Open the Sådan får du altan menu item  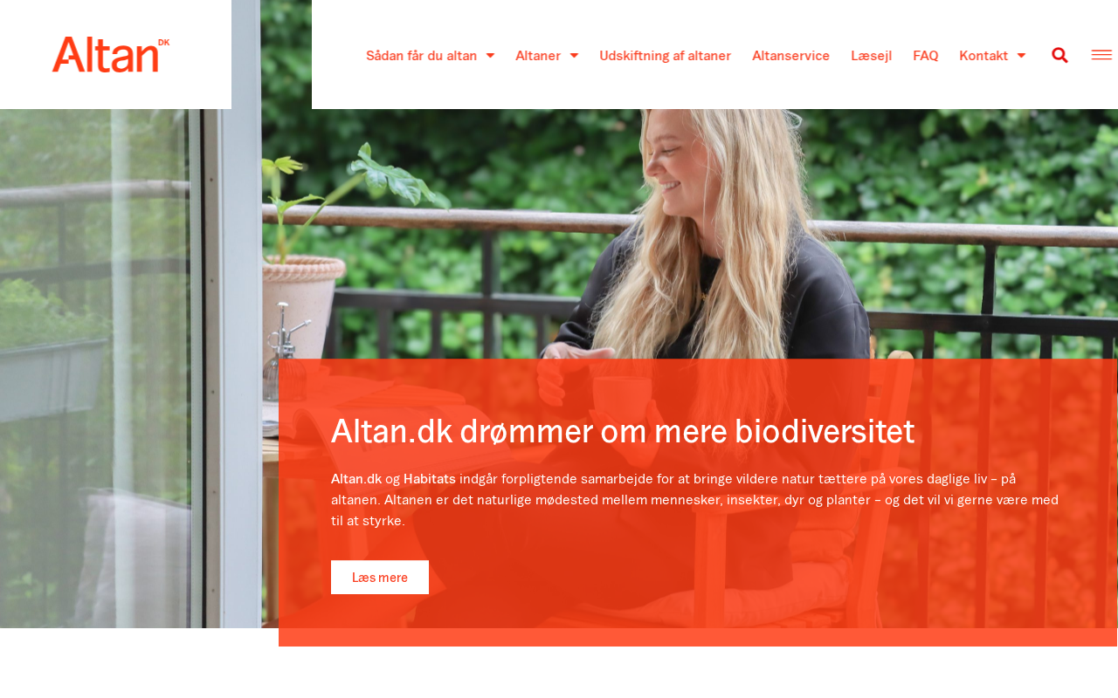tap(421, 55)
